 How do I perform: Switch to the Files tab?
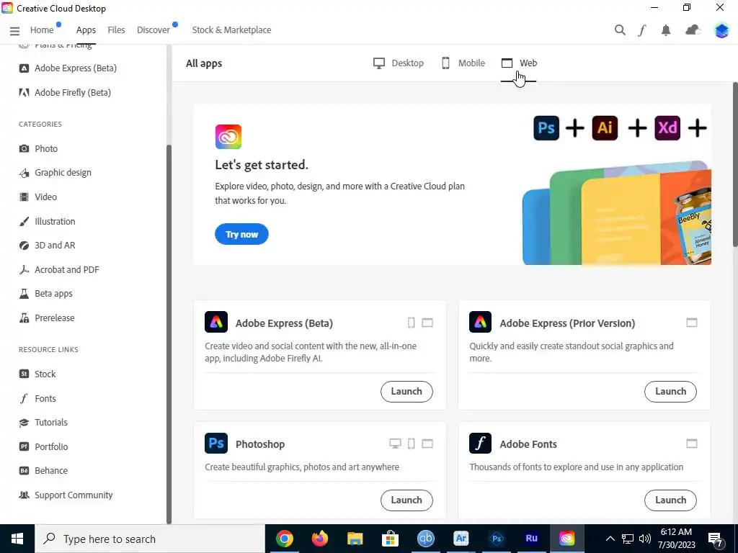(x=116, y=30)
